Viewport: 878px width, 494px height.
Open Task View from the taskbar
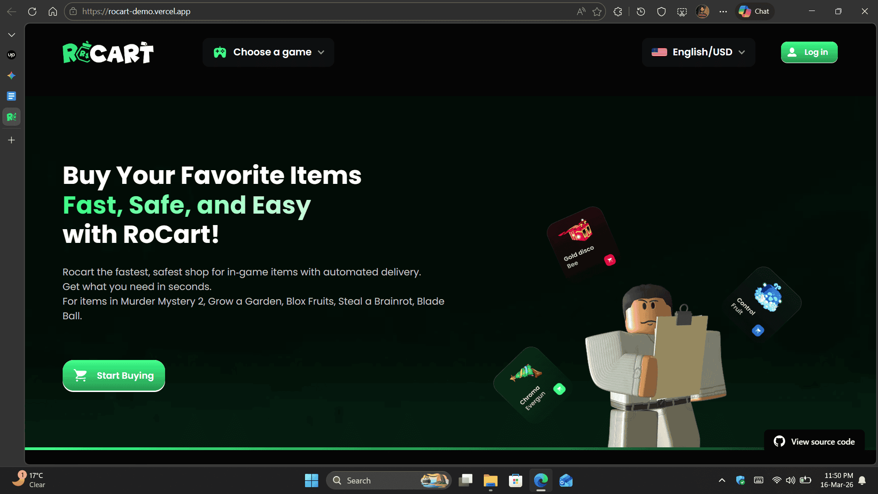pyautogui.click(x=466, y=480)
